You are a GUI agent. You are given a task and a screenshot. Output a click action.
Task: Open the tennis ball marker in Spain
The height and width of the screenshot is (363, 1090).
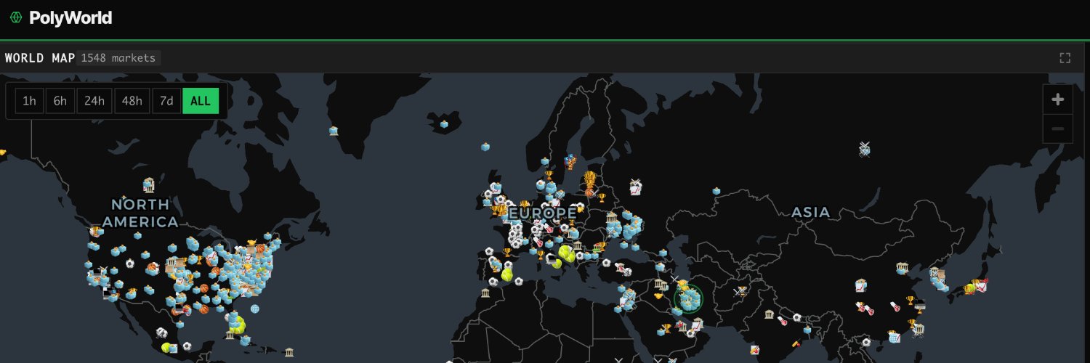506,274
